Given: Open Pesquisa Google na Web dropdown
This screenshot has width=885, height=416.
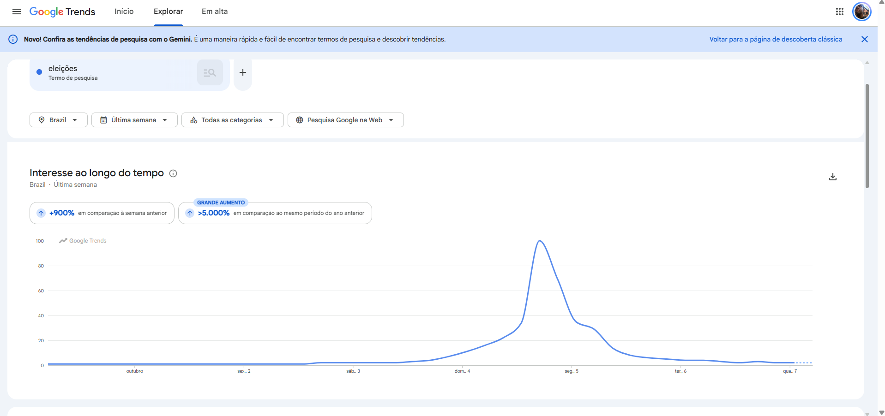Looking at the screenshot, I should coord(346,120).
